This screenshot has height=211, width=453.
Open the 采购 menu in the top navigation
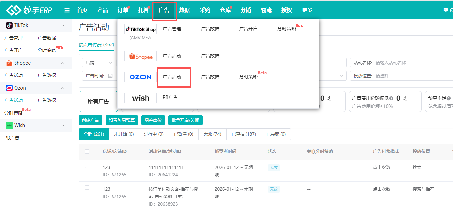[205, 10]
